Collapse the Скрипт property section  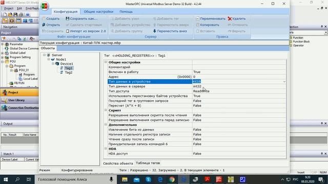tap(106, 110)
